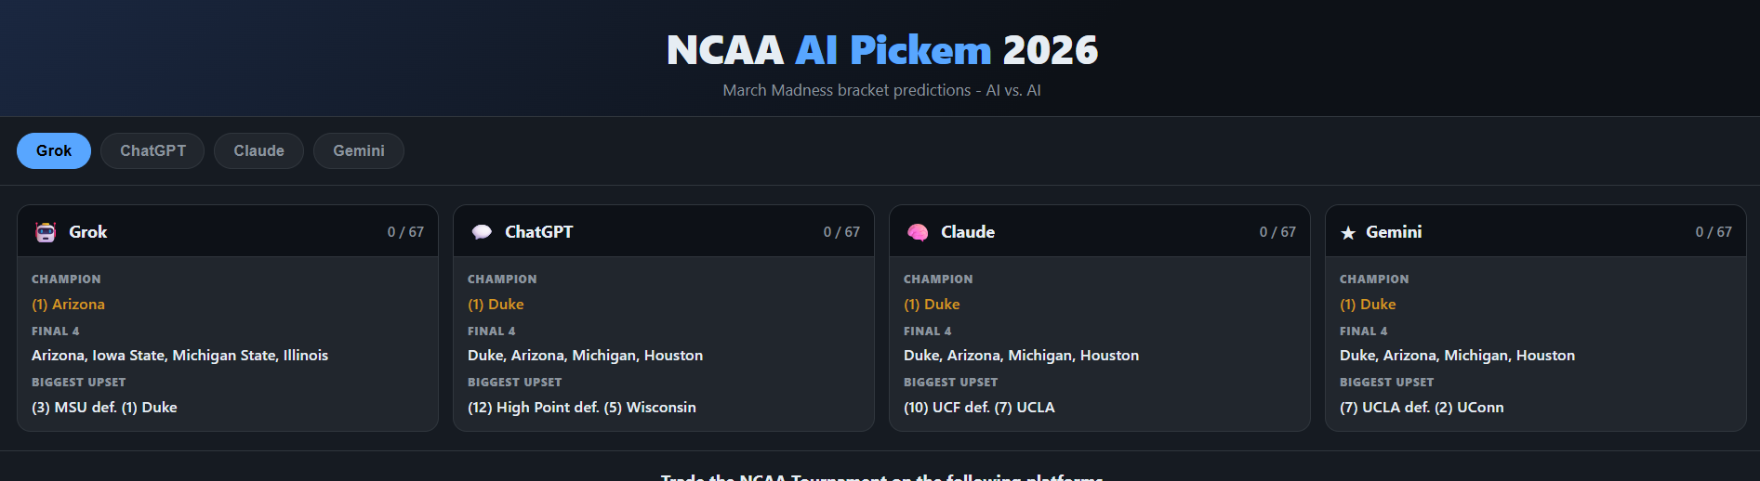Click the ChatGPT speech bubble icon
Screen dimensions: 1760x481
click(x=482, y=232)
